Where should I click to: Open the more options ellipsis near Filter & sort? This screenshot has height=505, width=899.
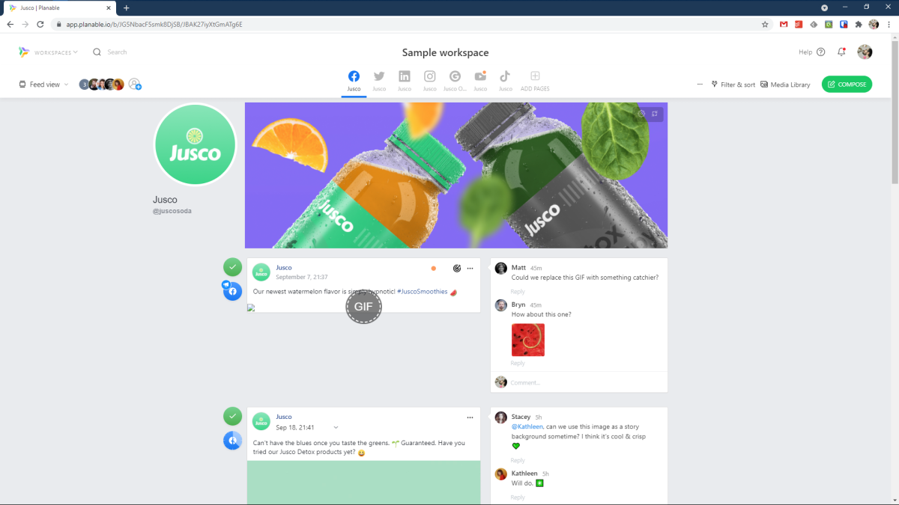point(700,85)
